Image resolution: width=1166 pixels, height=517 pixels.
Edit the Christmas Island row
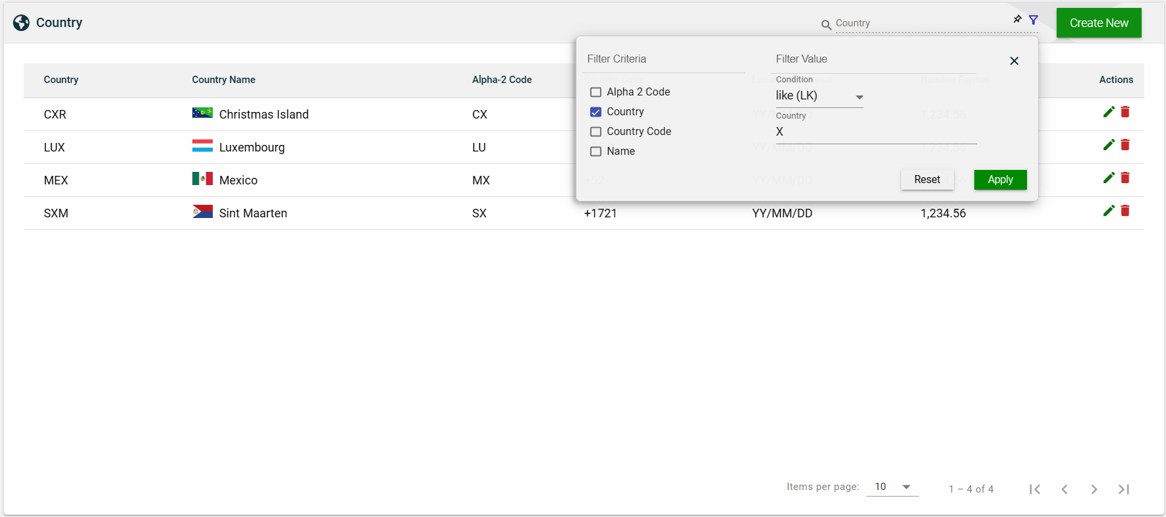[x=1109, y=112]
